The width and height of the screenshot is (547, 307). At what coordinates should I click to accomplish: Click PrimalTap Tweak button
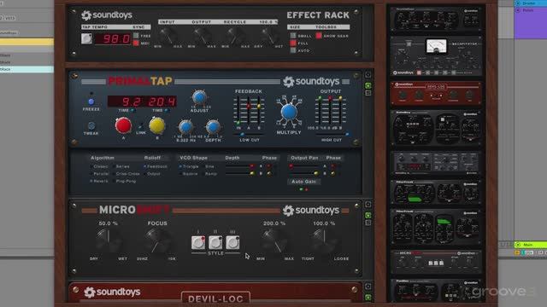pyautogui.click(x=91, y=125)
